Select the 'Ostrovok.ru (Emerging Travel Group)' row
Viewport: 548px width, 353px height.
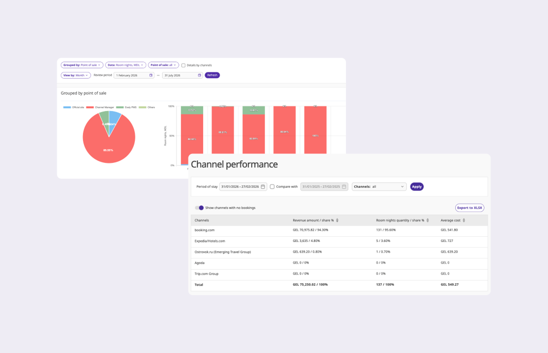coord(339,252)
